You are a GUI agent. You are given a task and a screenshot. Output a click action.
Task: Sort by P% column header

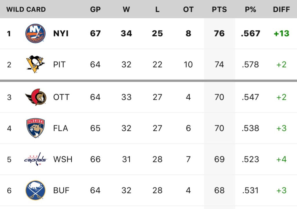[x=250, y=10]
